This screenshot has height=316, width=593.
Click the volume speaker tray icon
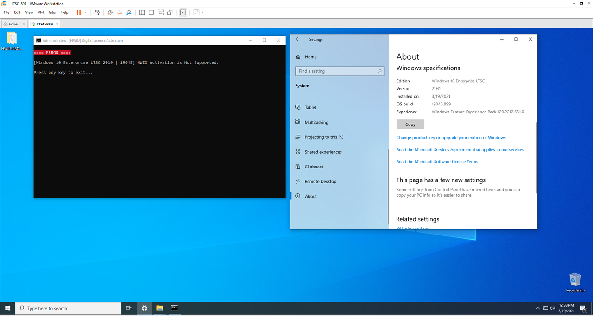pyautogui.click(x=553, y=308)
